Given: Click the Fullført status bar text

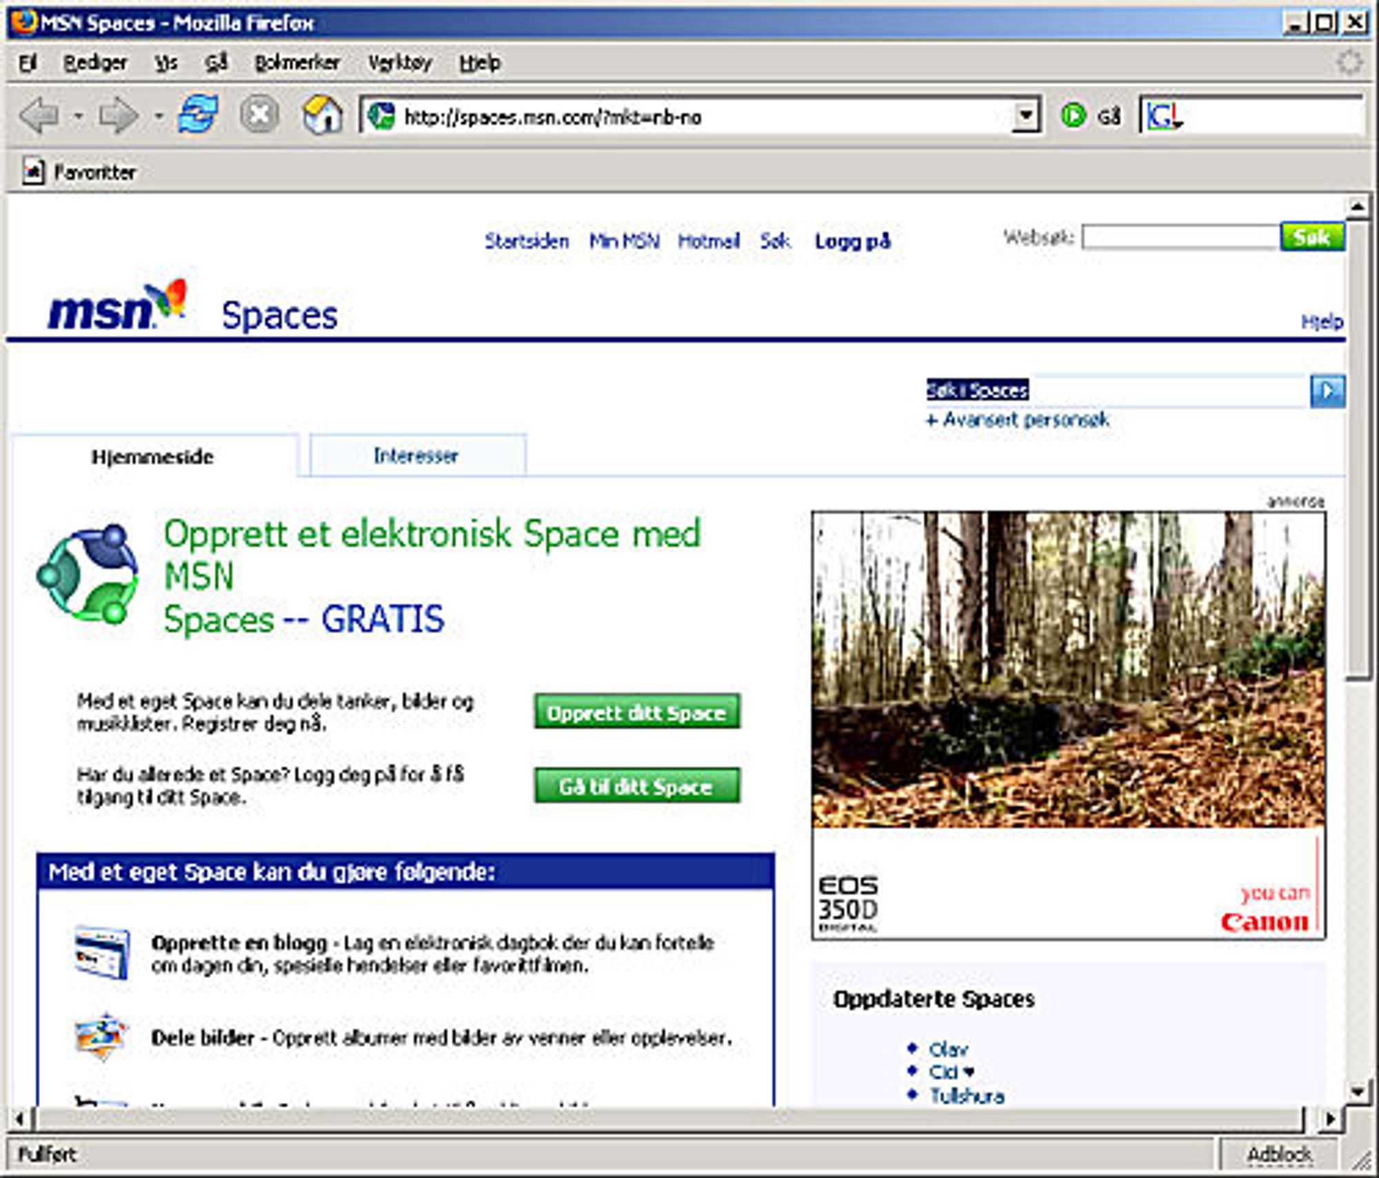Looking at the screenshot, I should (47, 1155).
